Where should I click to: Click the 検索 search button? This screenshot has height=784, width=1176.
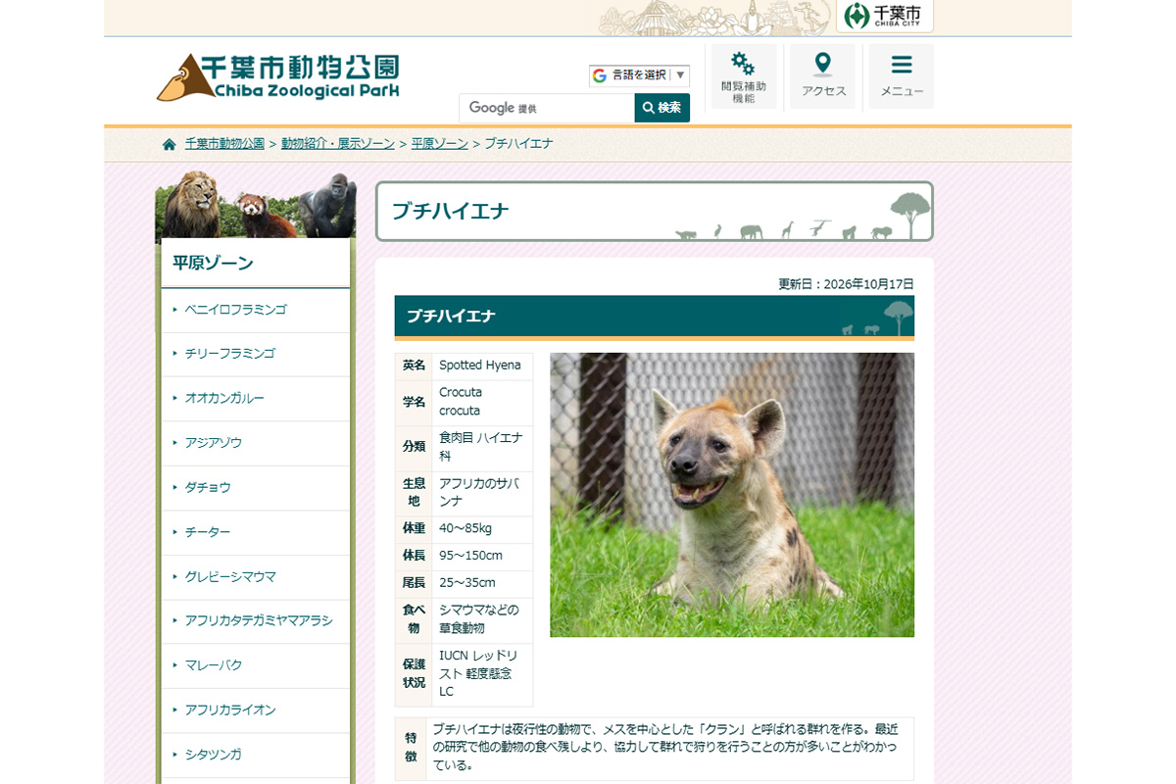tap(662, 108)
